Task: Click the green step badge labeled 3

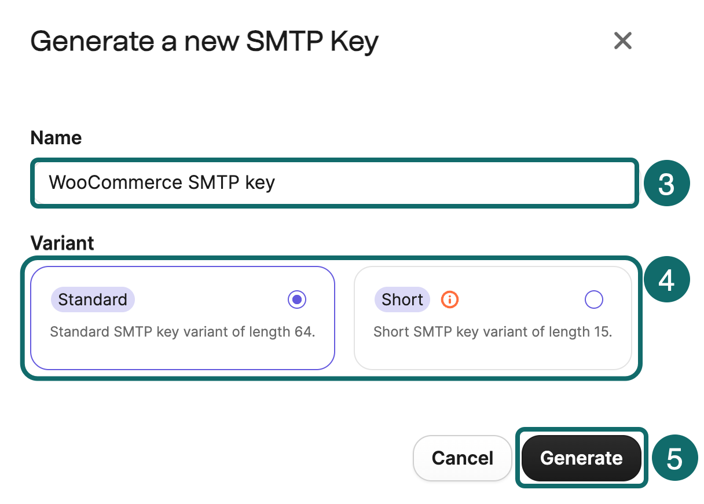Action: point(666,183)
